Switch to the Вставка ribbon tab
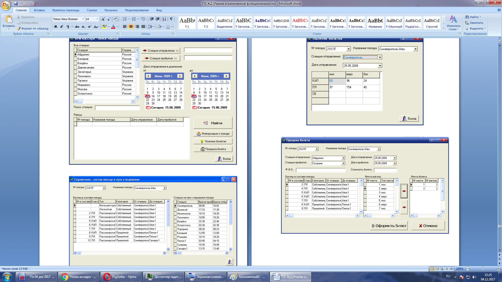 tap(39, 10)
